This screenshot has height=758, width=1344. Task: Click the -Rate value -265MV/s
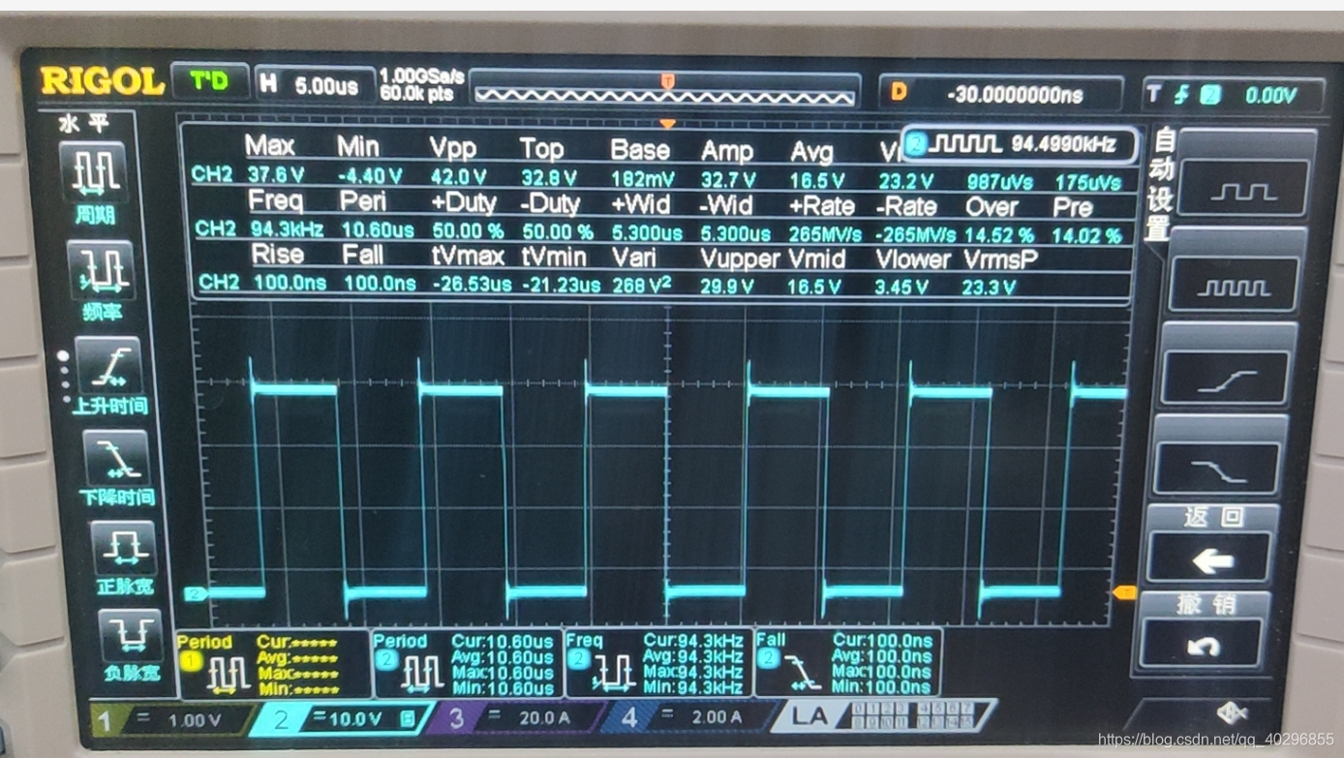(x=915, y=235)
